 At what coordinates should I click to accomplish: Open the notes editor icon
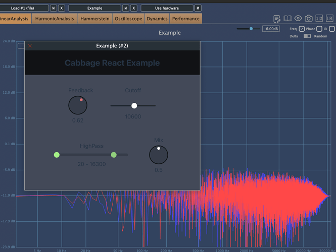point(277,19)
